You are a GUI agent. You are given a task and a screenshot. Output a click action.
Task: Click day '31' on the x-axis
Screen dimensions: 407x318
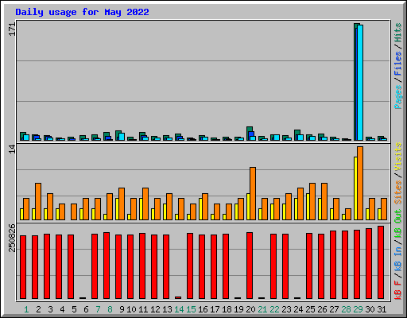tap(382, 309)
